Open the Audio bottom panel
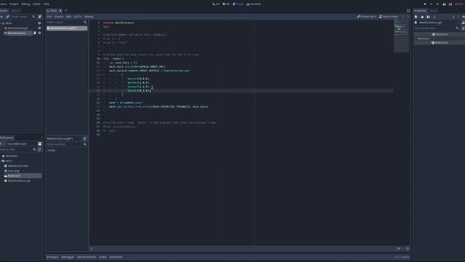Image resolution: width=465 pixels, height=262 pixels. (x=102, y=257)
